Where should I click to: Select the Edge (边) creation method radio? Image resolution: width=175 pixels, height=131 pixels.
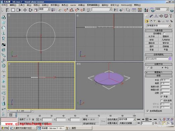click(149, 68)
